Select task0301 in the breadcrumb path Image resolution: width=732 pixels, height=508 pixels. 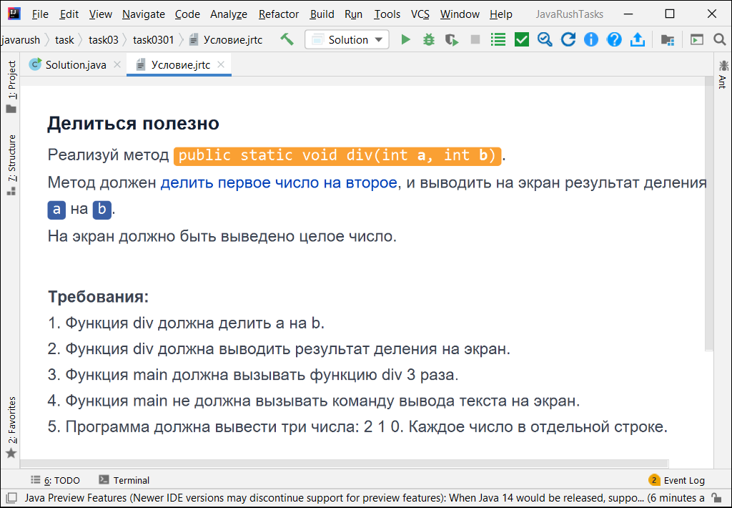pyautogui.click(x=153, y=40)
